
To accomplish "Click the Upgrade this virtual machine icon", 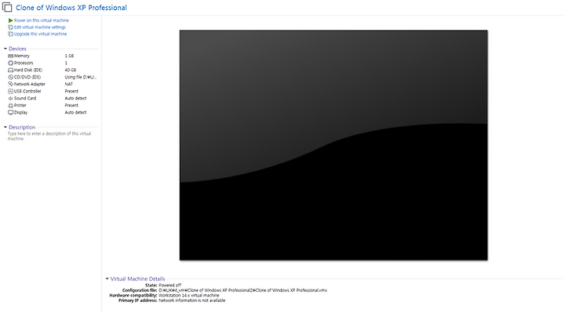I will (x=10, y=35).
